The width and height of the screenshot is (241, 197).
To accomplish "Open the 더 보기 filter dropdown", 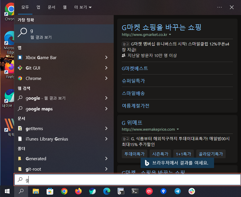I will point(83,7).
